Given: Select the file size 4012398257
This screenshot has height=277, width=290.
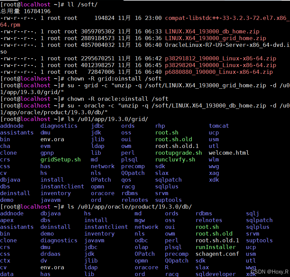Looking at the screenshot, I should coord(98,65).
